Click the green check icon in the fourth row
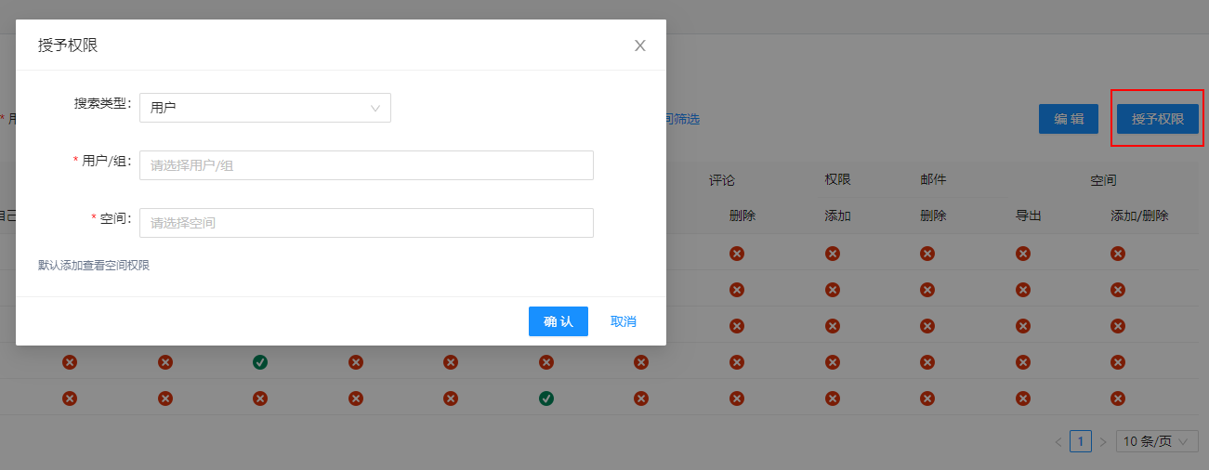 point(260,362)
